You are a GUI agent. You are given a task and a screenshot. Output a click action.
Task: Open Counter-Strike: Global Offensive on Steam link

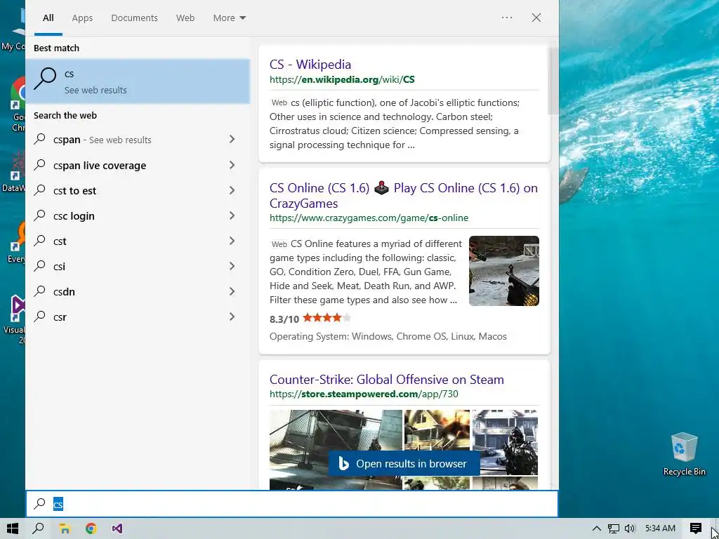coord(387,380)
